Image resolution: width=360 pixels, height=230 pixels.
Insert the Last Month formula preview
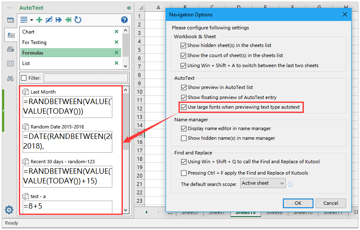click(x=67, y=107)
